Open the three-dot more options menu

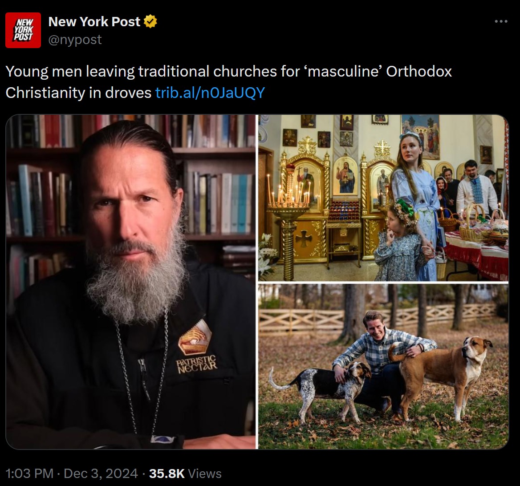(501, 21)
